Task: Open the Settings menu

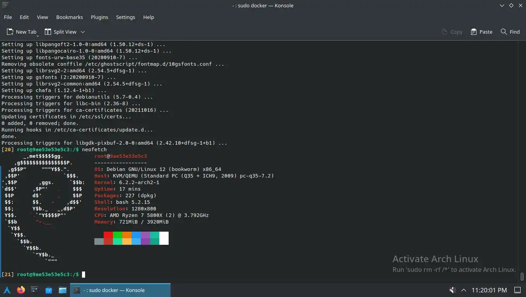Action: coord(125,17)
